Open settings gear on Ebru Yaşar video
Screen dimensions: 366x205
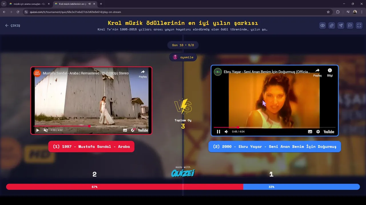point(318,132)
